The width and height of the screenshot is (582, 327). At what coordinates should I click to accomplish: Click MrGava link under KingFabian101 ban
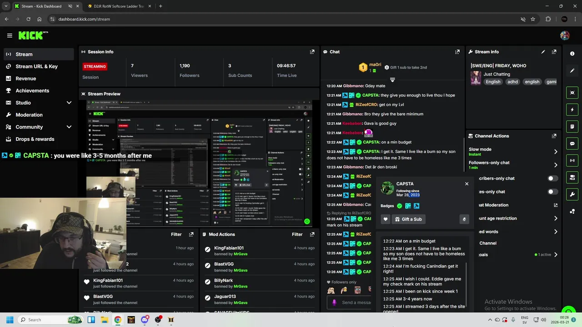pos(241,254)
